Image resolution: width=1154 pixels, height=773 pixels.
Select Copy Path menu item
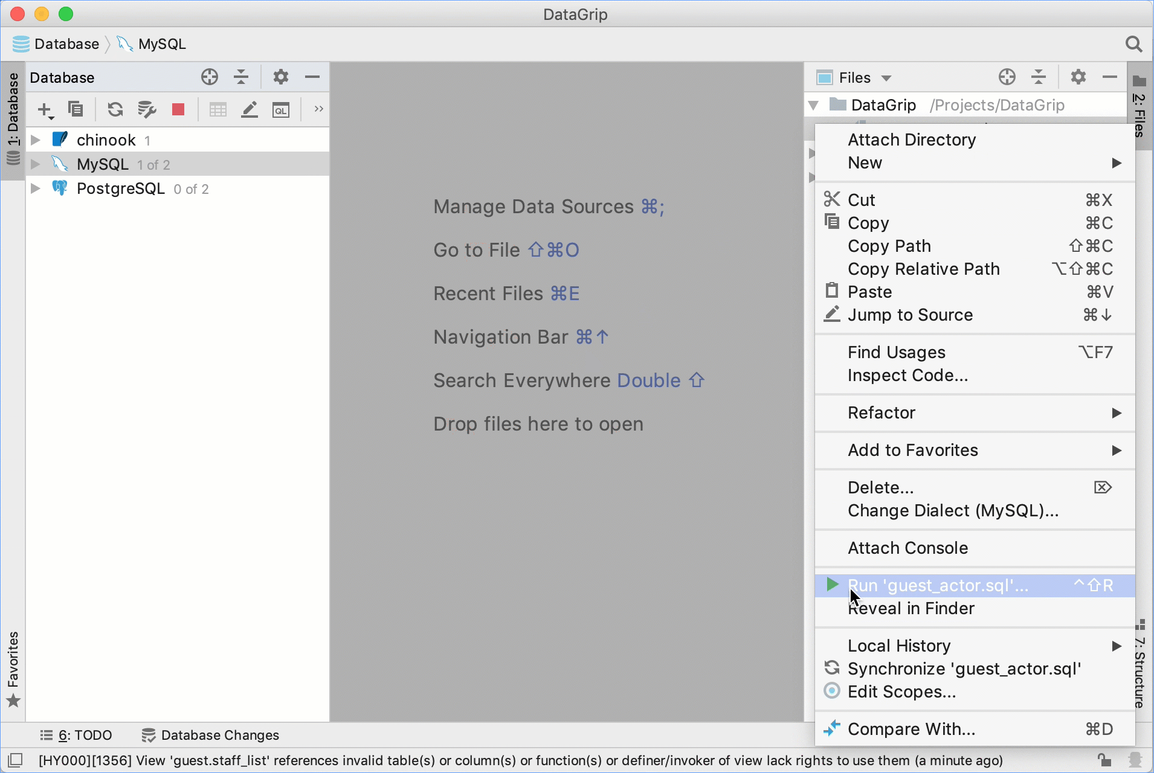(975, 246)
